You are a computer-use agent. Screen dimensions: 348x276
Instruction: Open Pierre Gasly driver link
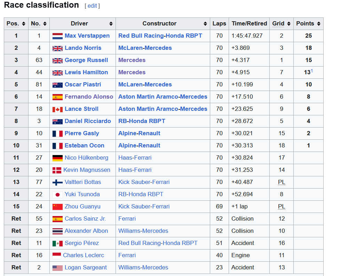(82, 133)
